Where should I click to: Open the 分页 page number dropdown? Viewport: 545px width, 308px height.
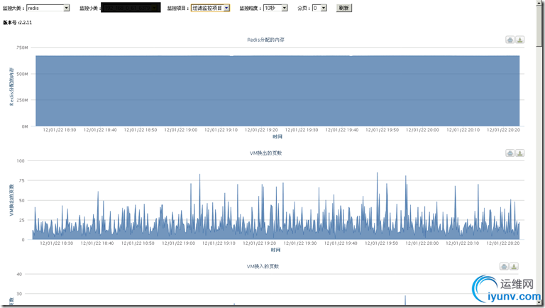click(319, 8)
